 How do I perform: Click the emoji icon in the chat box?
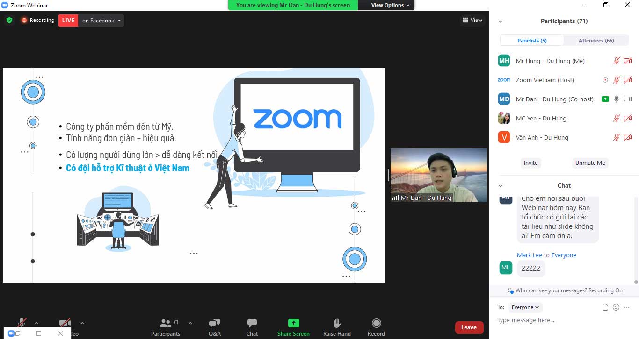(x=616, y=307)
